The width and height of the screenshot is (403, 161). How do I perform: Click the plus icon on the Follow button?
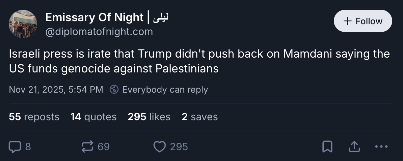point(347,21)
